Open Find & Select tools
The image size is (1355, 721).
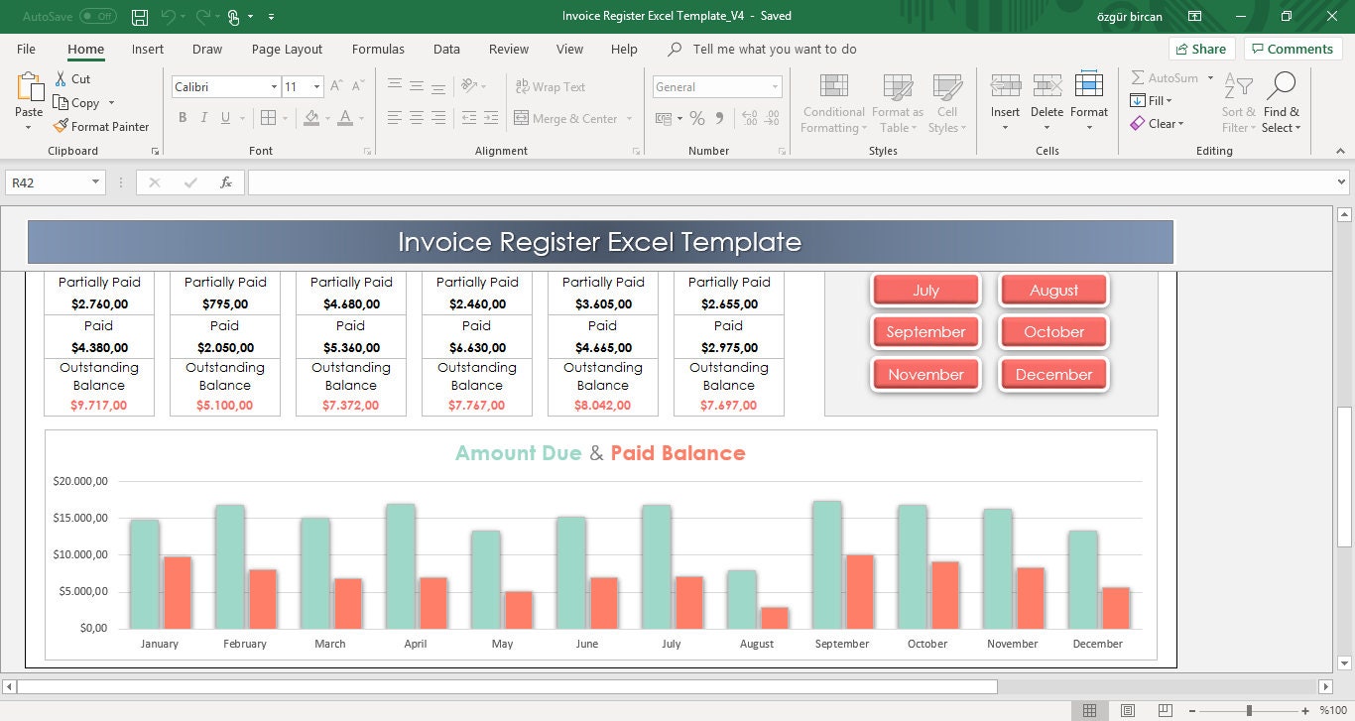click(1282, 102)
